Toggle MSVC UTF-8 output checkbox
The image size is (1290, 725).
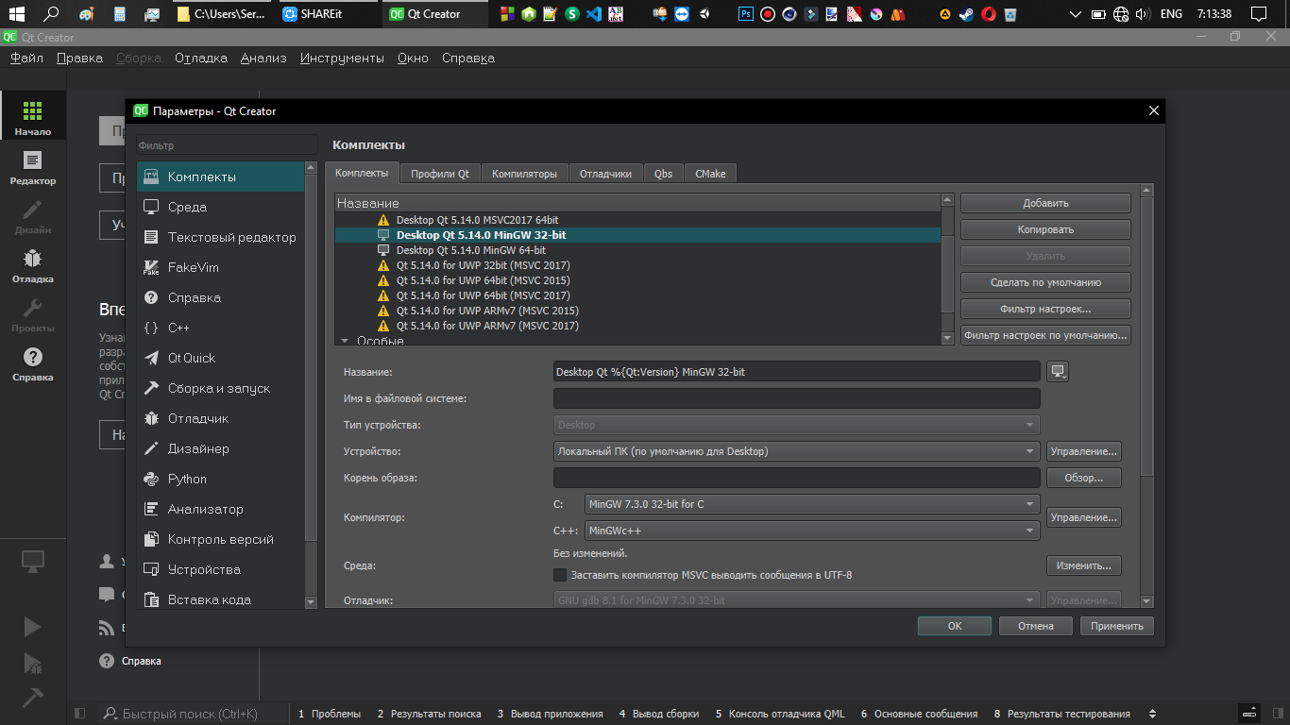click(560, 575)
